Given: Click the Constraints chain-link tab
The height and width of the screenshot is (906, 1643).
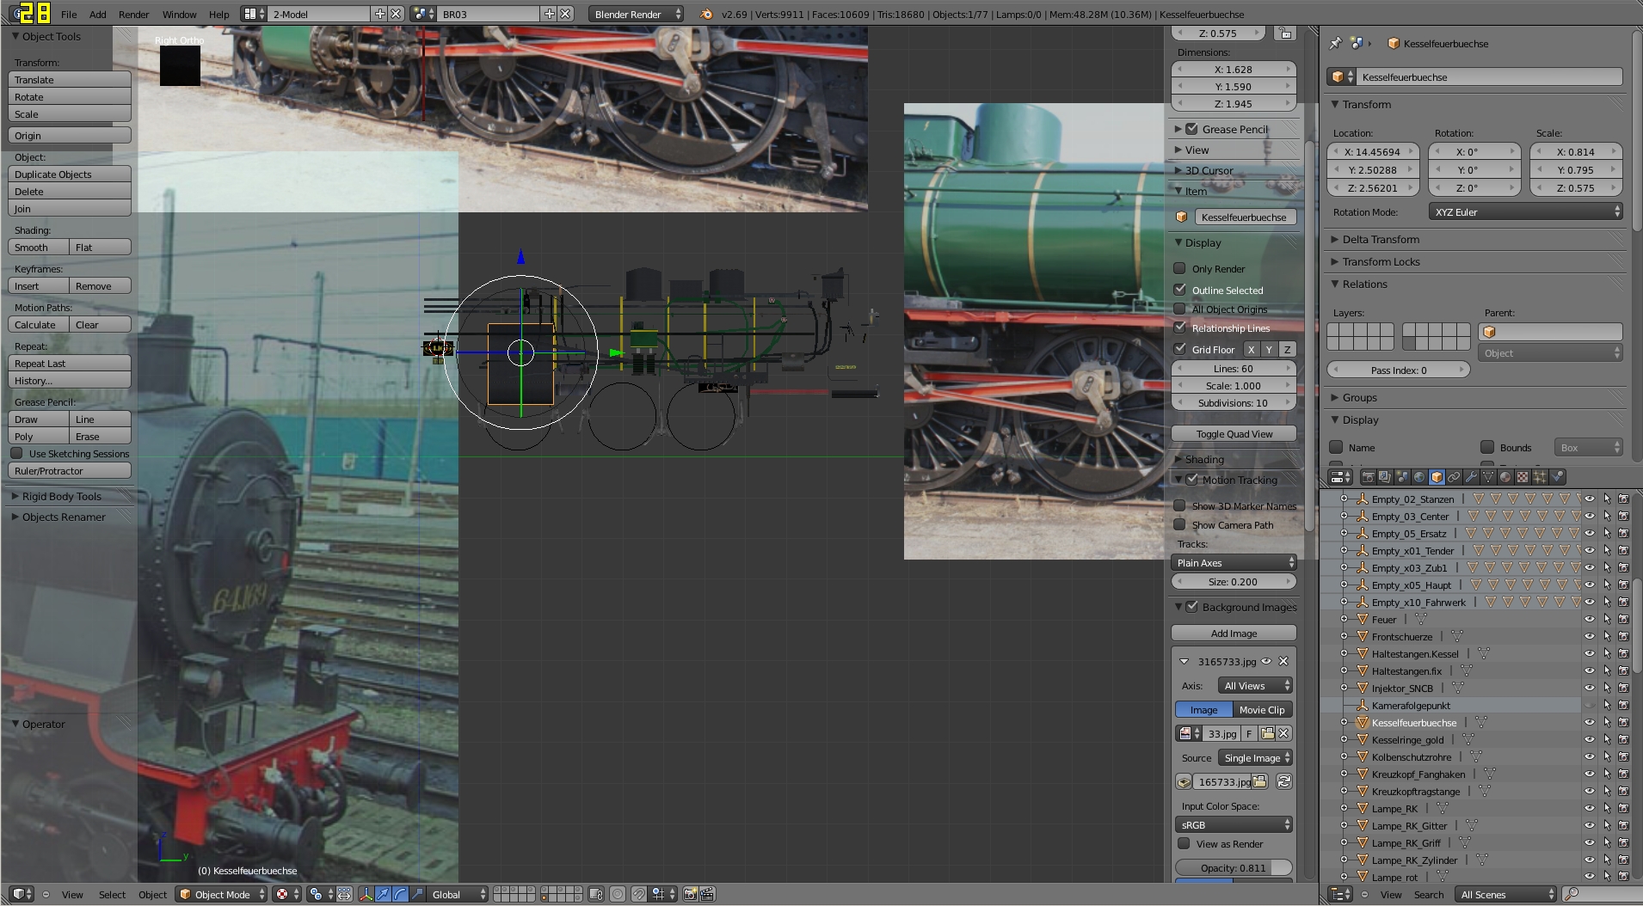Looking at the screenshot, I should [1454, 477].
